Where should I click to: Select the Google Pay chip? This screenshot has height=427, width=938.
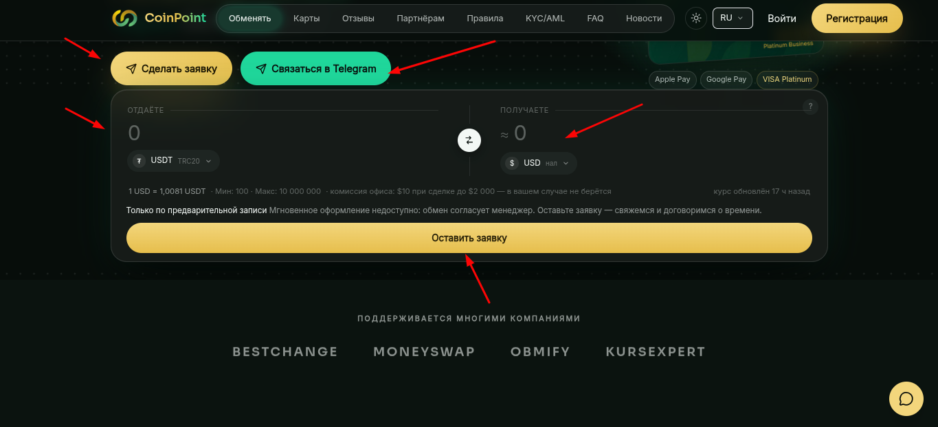click(x=726, y=80)
